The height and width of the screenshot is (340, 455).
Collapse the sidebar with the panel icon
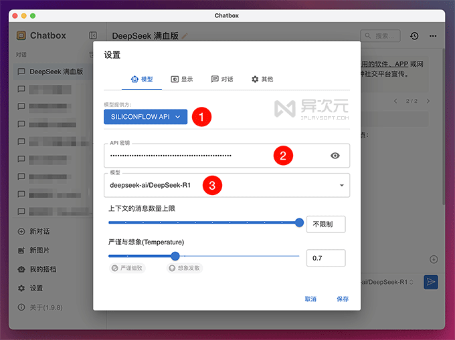pyautogui.click(x=92, y=35)
